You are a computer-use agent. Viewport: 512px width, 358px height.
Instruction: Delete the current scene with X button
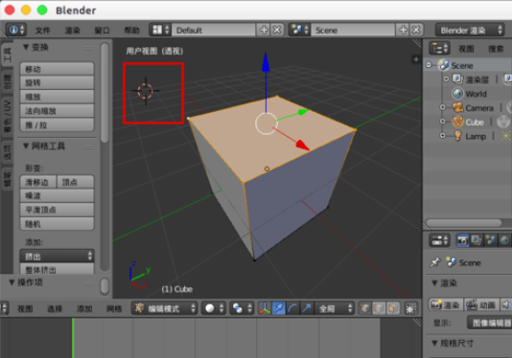(x=416, y=30)
